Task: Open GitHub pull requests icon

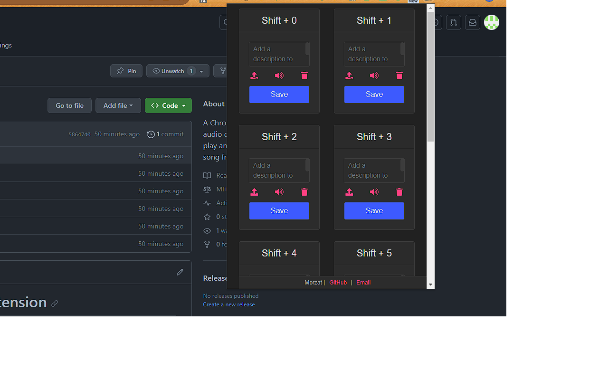Action: pos(454,22)
